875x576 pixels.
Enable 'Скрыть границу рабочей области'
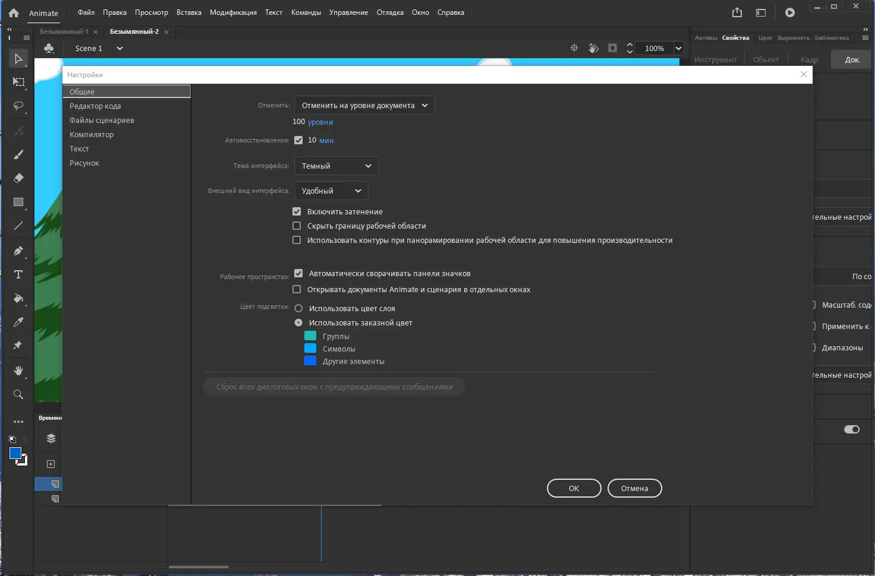tap(297, 226)
